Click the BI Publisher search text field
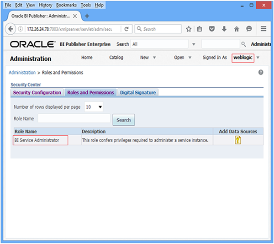Image resolution: width=274 pixels, height=244 pixels. click(x=221, y=44)
